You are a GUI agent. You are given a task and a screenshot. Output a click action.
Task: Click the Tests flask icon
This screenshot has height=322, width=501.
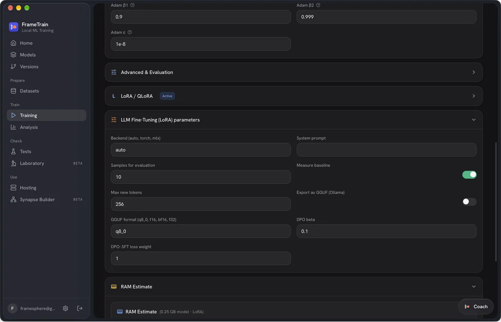13,151
